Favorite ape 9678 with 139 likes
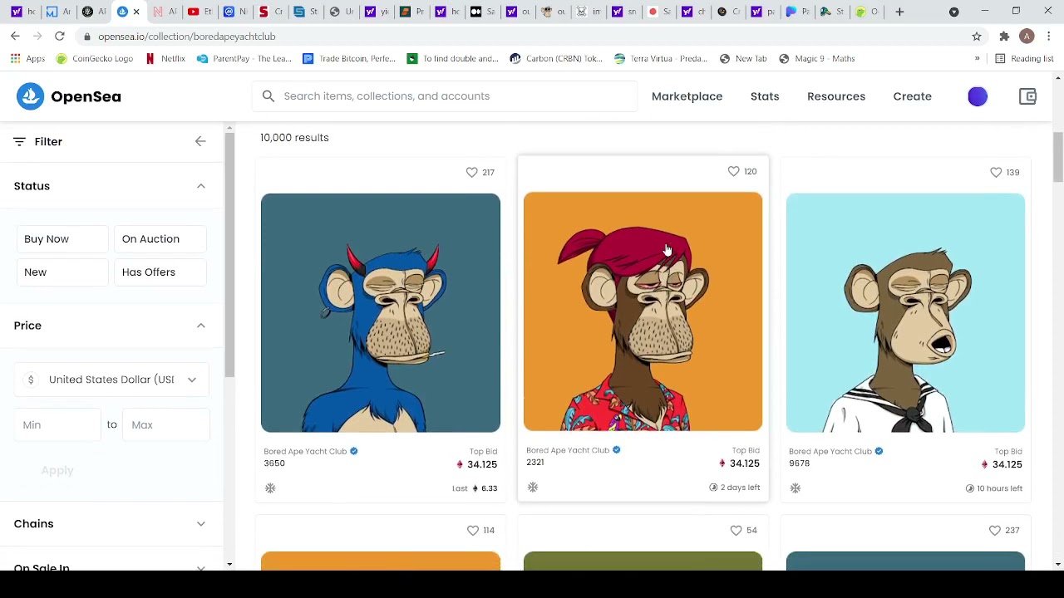This screenshot has width=1064, height=598. click(x=996, y=172)
